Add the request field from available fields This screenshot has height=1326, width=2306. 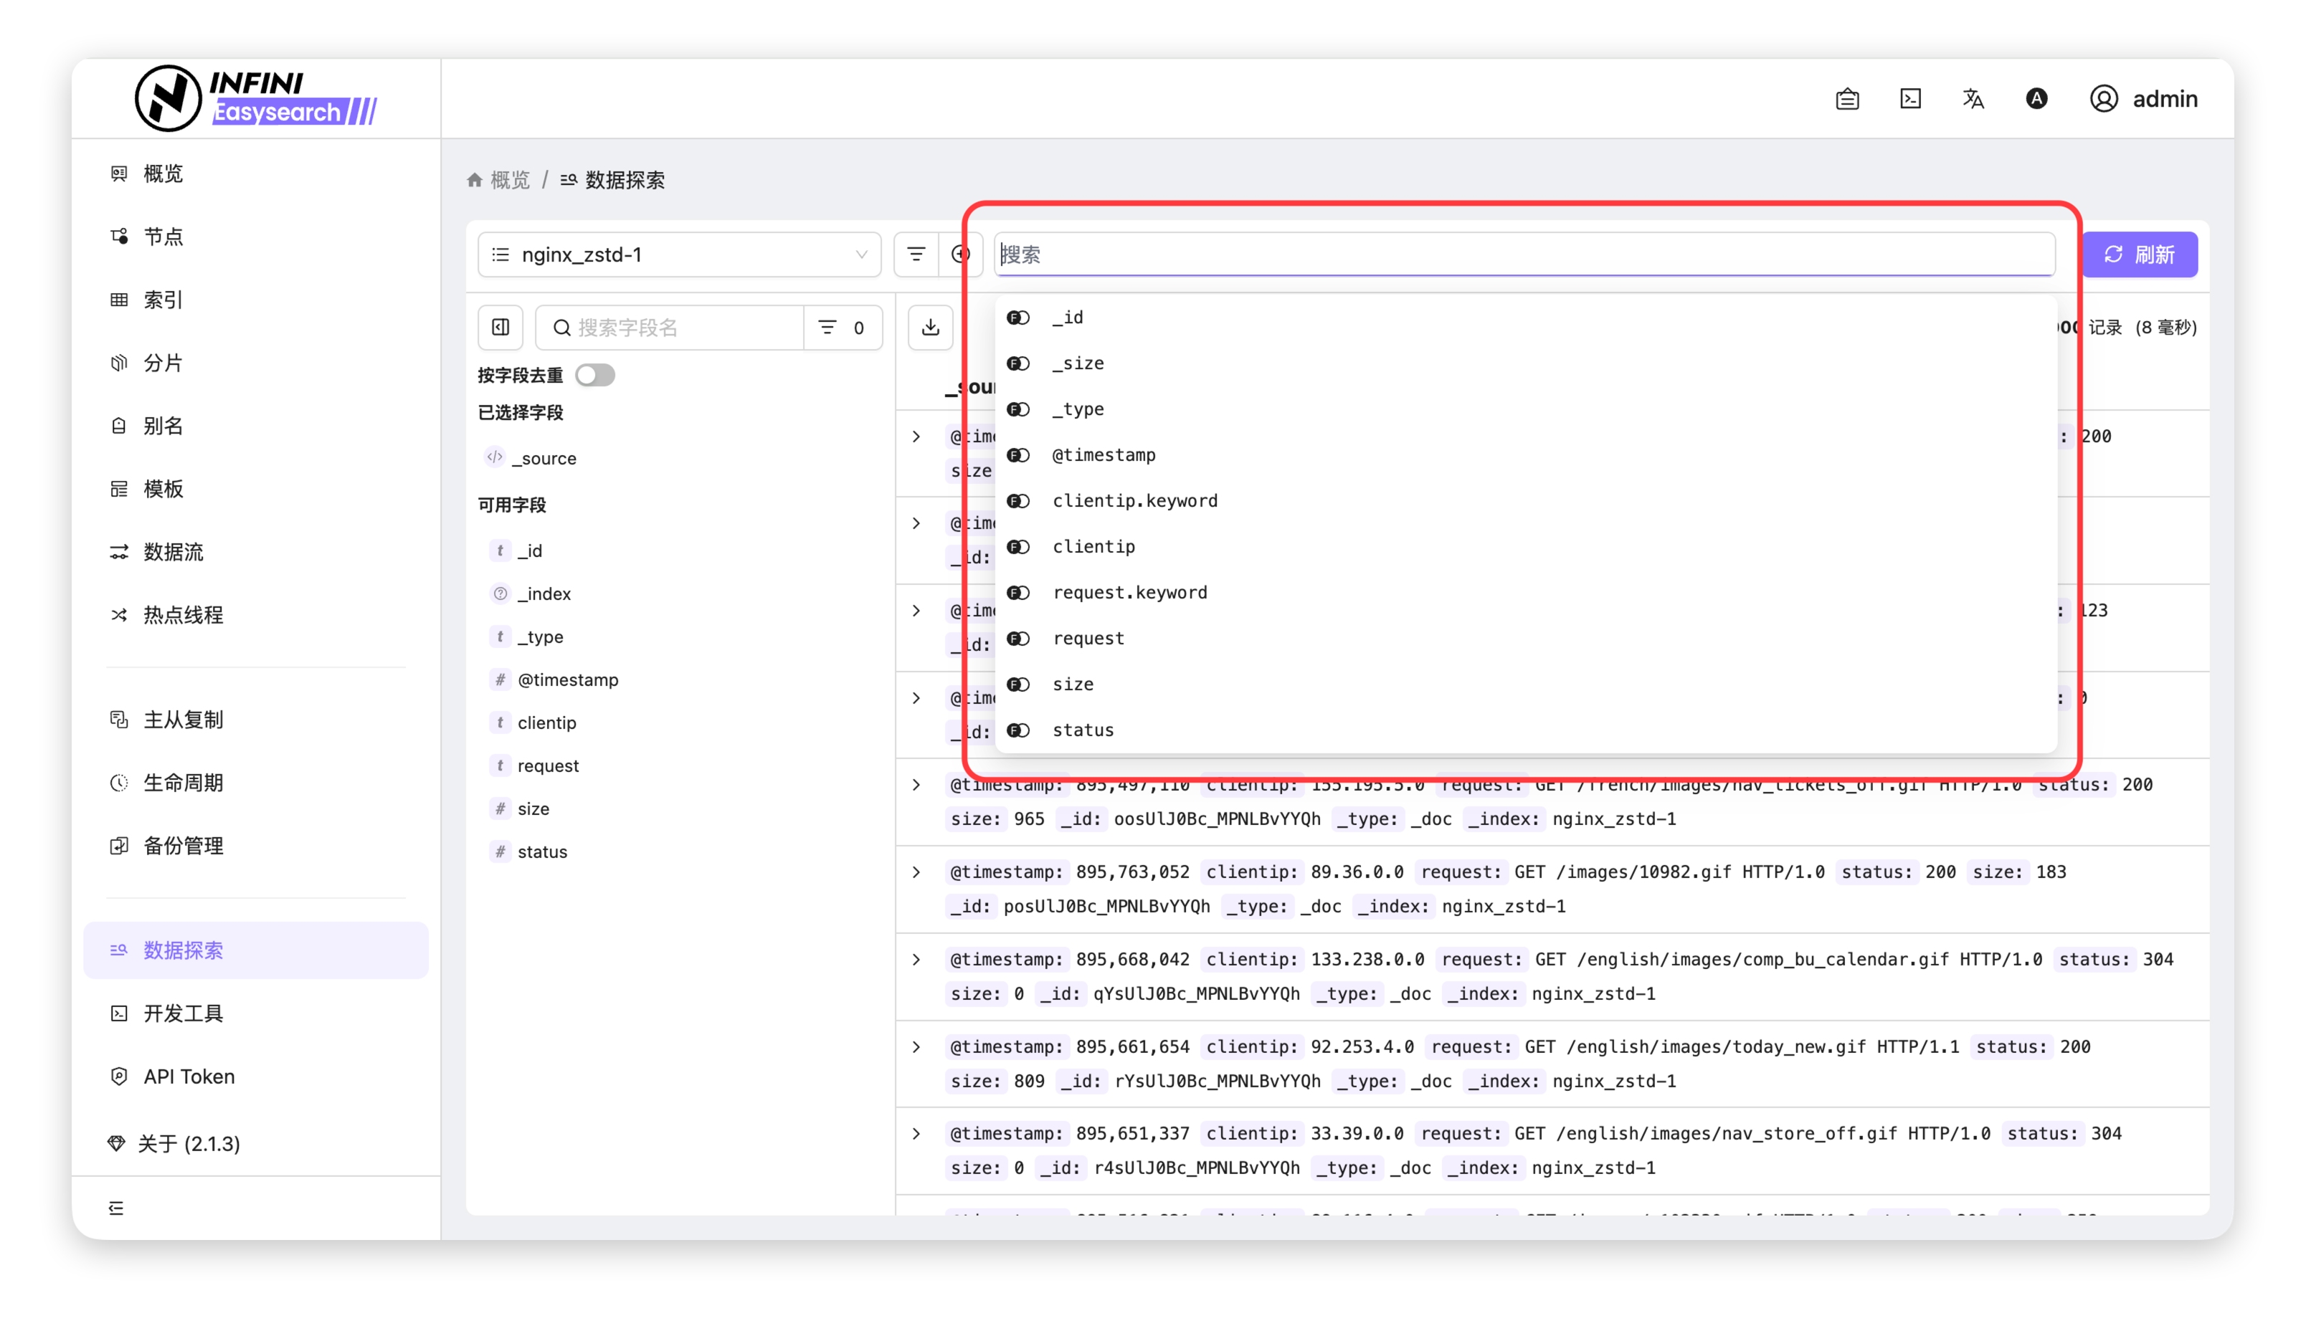(x=548, y=766)
